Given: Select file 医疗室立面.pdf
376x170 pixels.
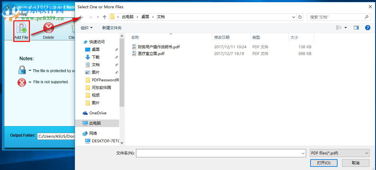Looking at the screenshot, I should pyautogui.click(x=151, y=54).
